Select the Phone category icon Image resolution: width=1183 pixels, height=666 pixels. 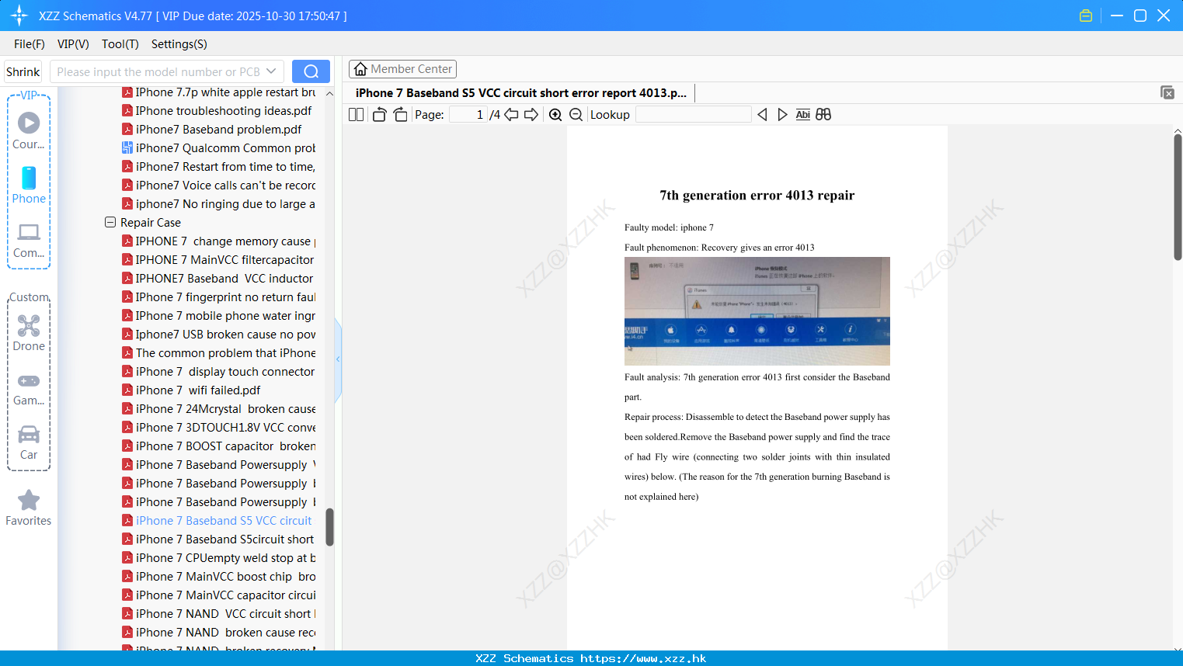click(29, 185)
